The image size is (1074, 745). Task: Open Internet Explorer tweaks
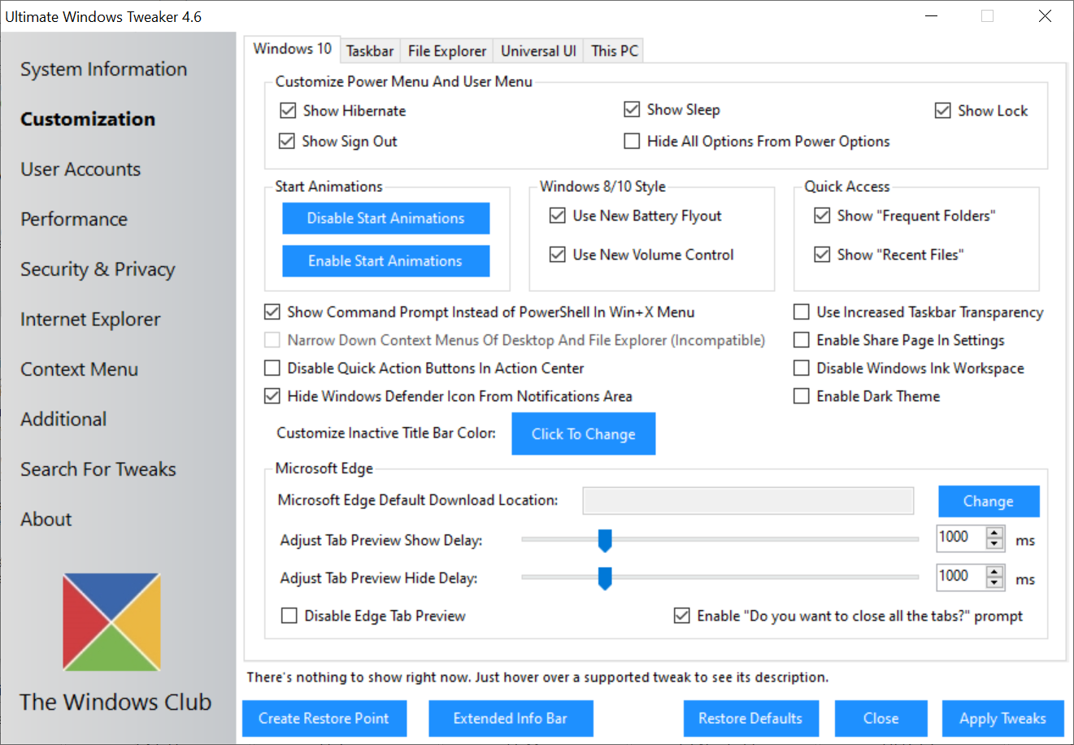pyautogui.click(x=90, y=319)
